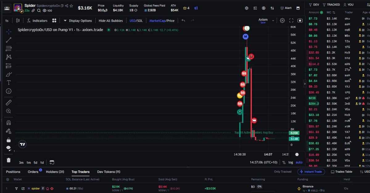Toggle stay in drawing mode

pos(9,131)
